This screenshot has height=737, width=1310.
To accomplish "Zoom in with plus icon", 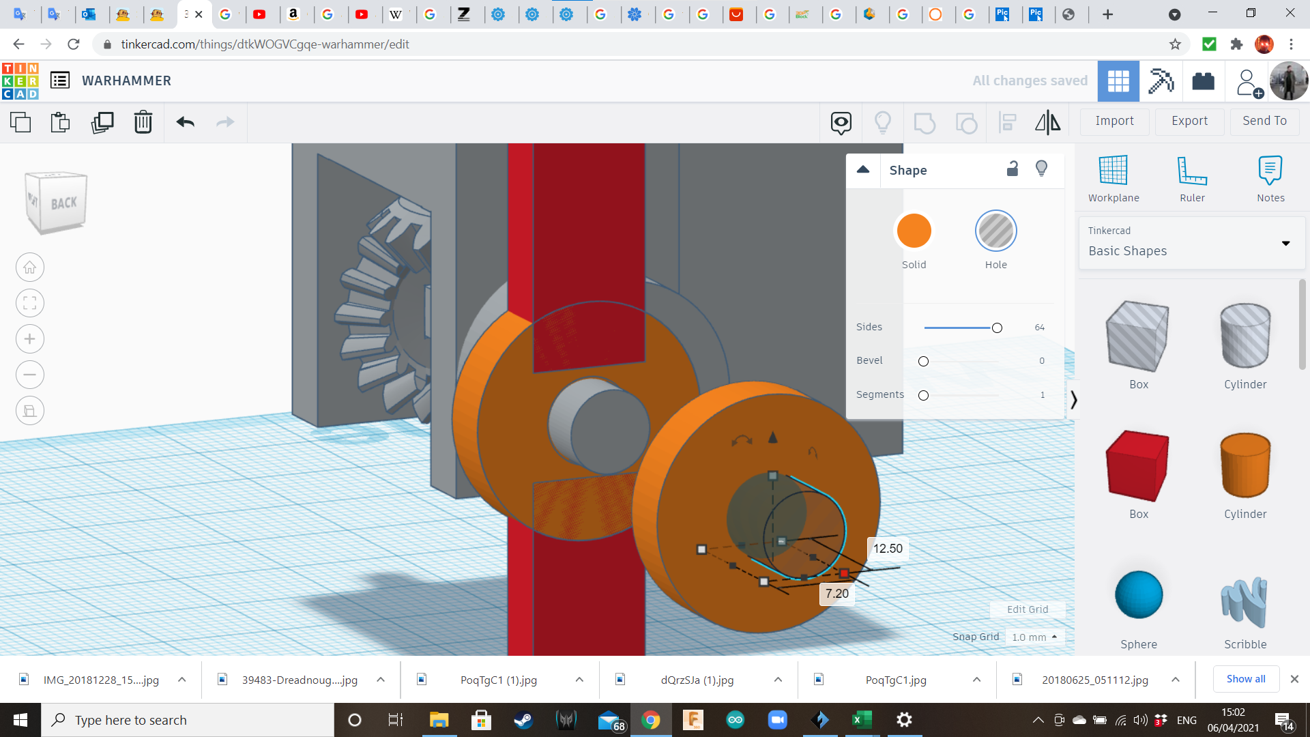I will (30, 339).
